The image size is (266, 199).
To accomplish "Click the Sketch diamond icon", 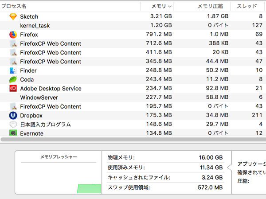I will 13,16.
